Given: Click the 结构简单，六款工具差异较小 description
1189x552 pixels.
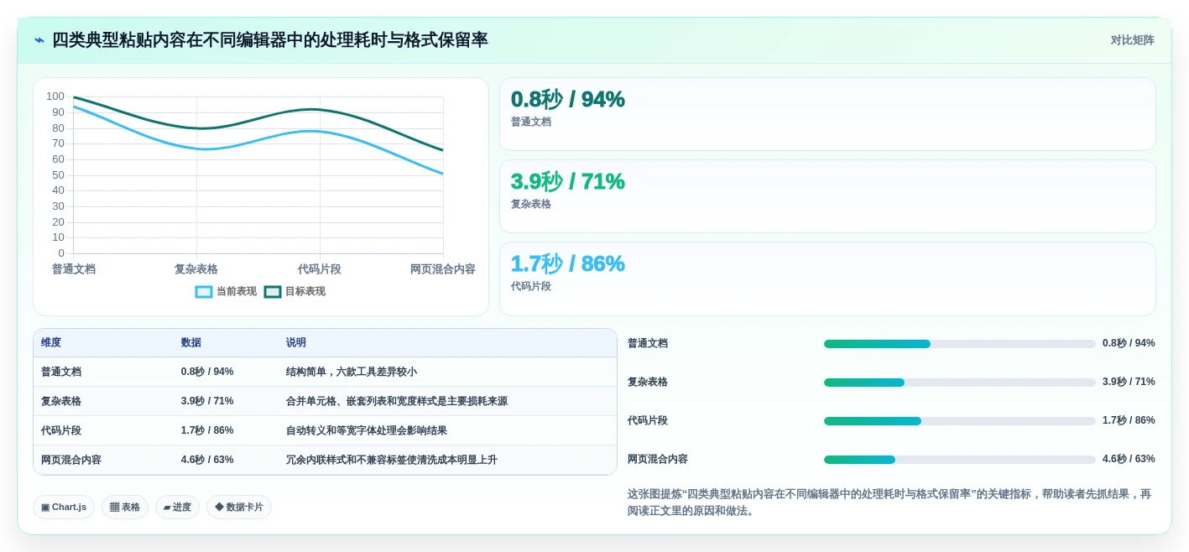Looking at the screenshot, I should pos(352,372).
